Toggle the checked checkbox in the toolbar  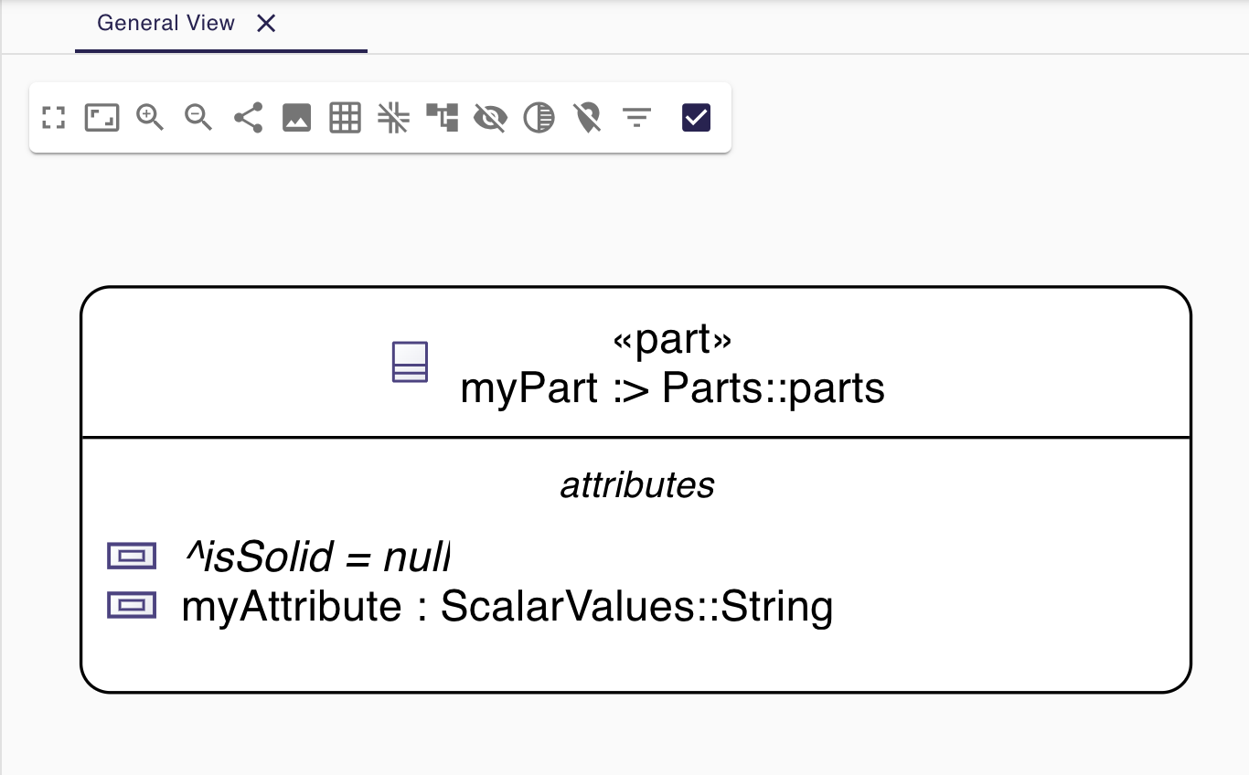coord(695,117)
